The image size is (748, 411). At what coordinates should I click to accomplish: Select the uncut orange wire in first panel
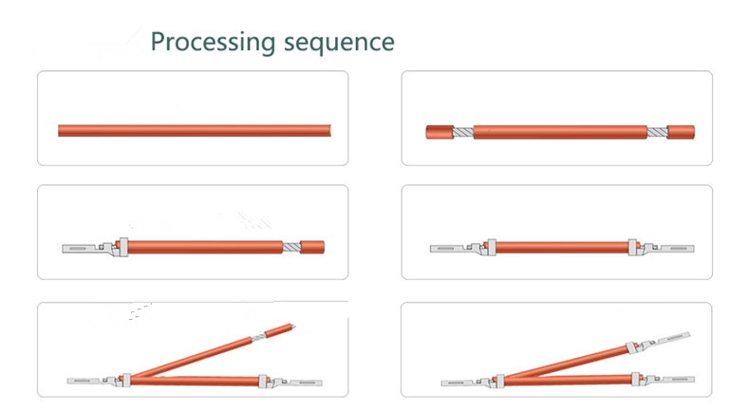click(x=195, y=131)
